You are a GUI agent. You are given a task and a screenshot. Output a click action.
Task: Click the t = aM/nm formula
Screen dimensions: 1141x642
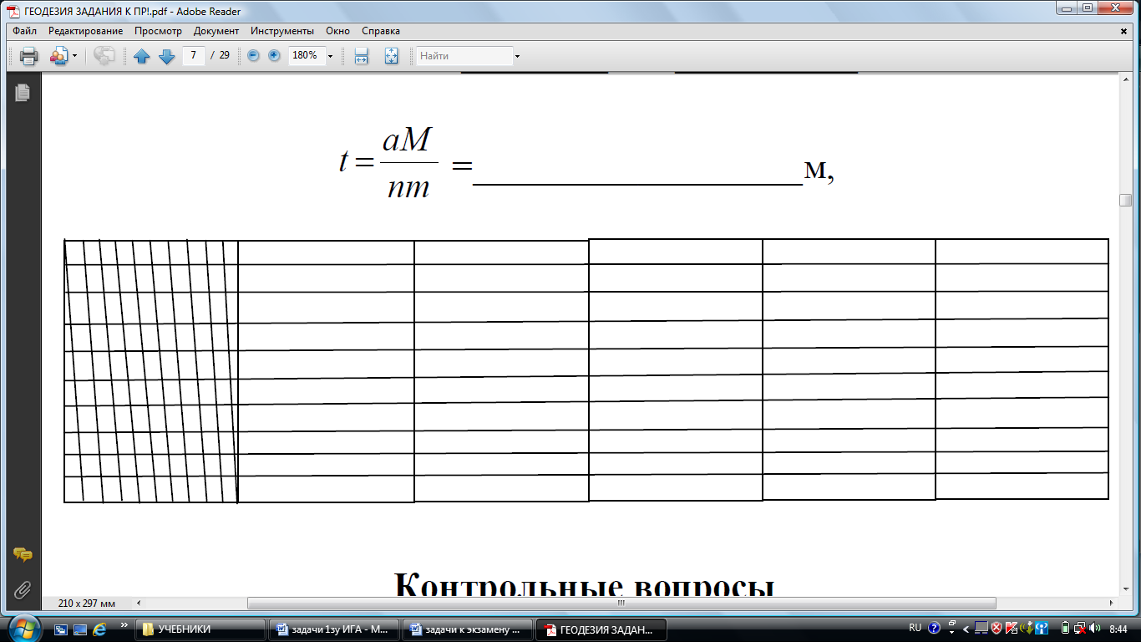click(x=390, y=165)
